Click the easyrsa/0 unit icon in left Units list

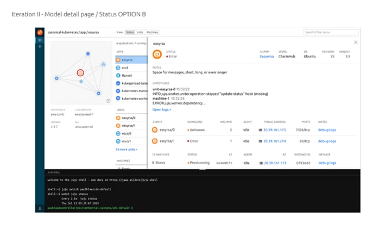tap(118, 118)
